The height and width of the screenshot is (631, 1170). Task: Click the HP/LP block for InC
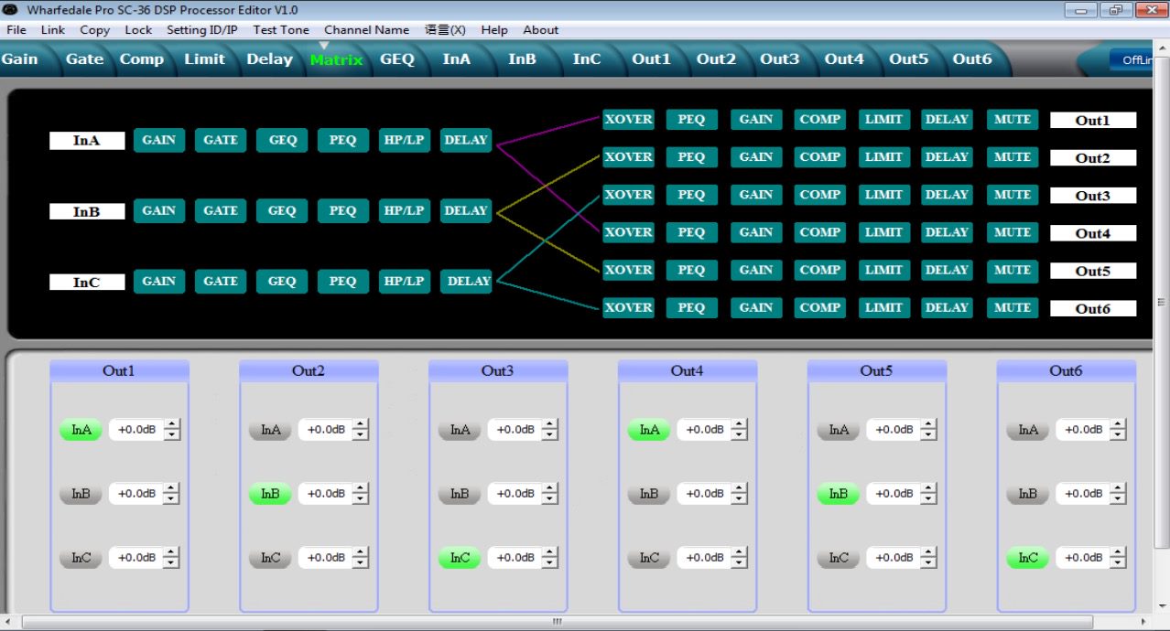tap(404, 282)
